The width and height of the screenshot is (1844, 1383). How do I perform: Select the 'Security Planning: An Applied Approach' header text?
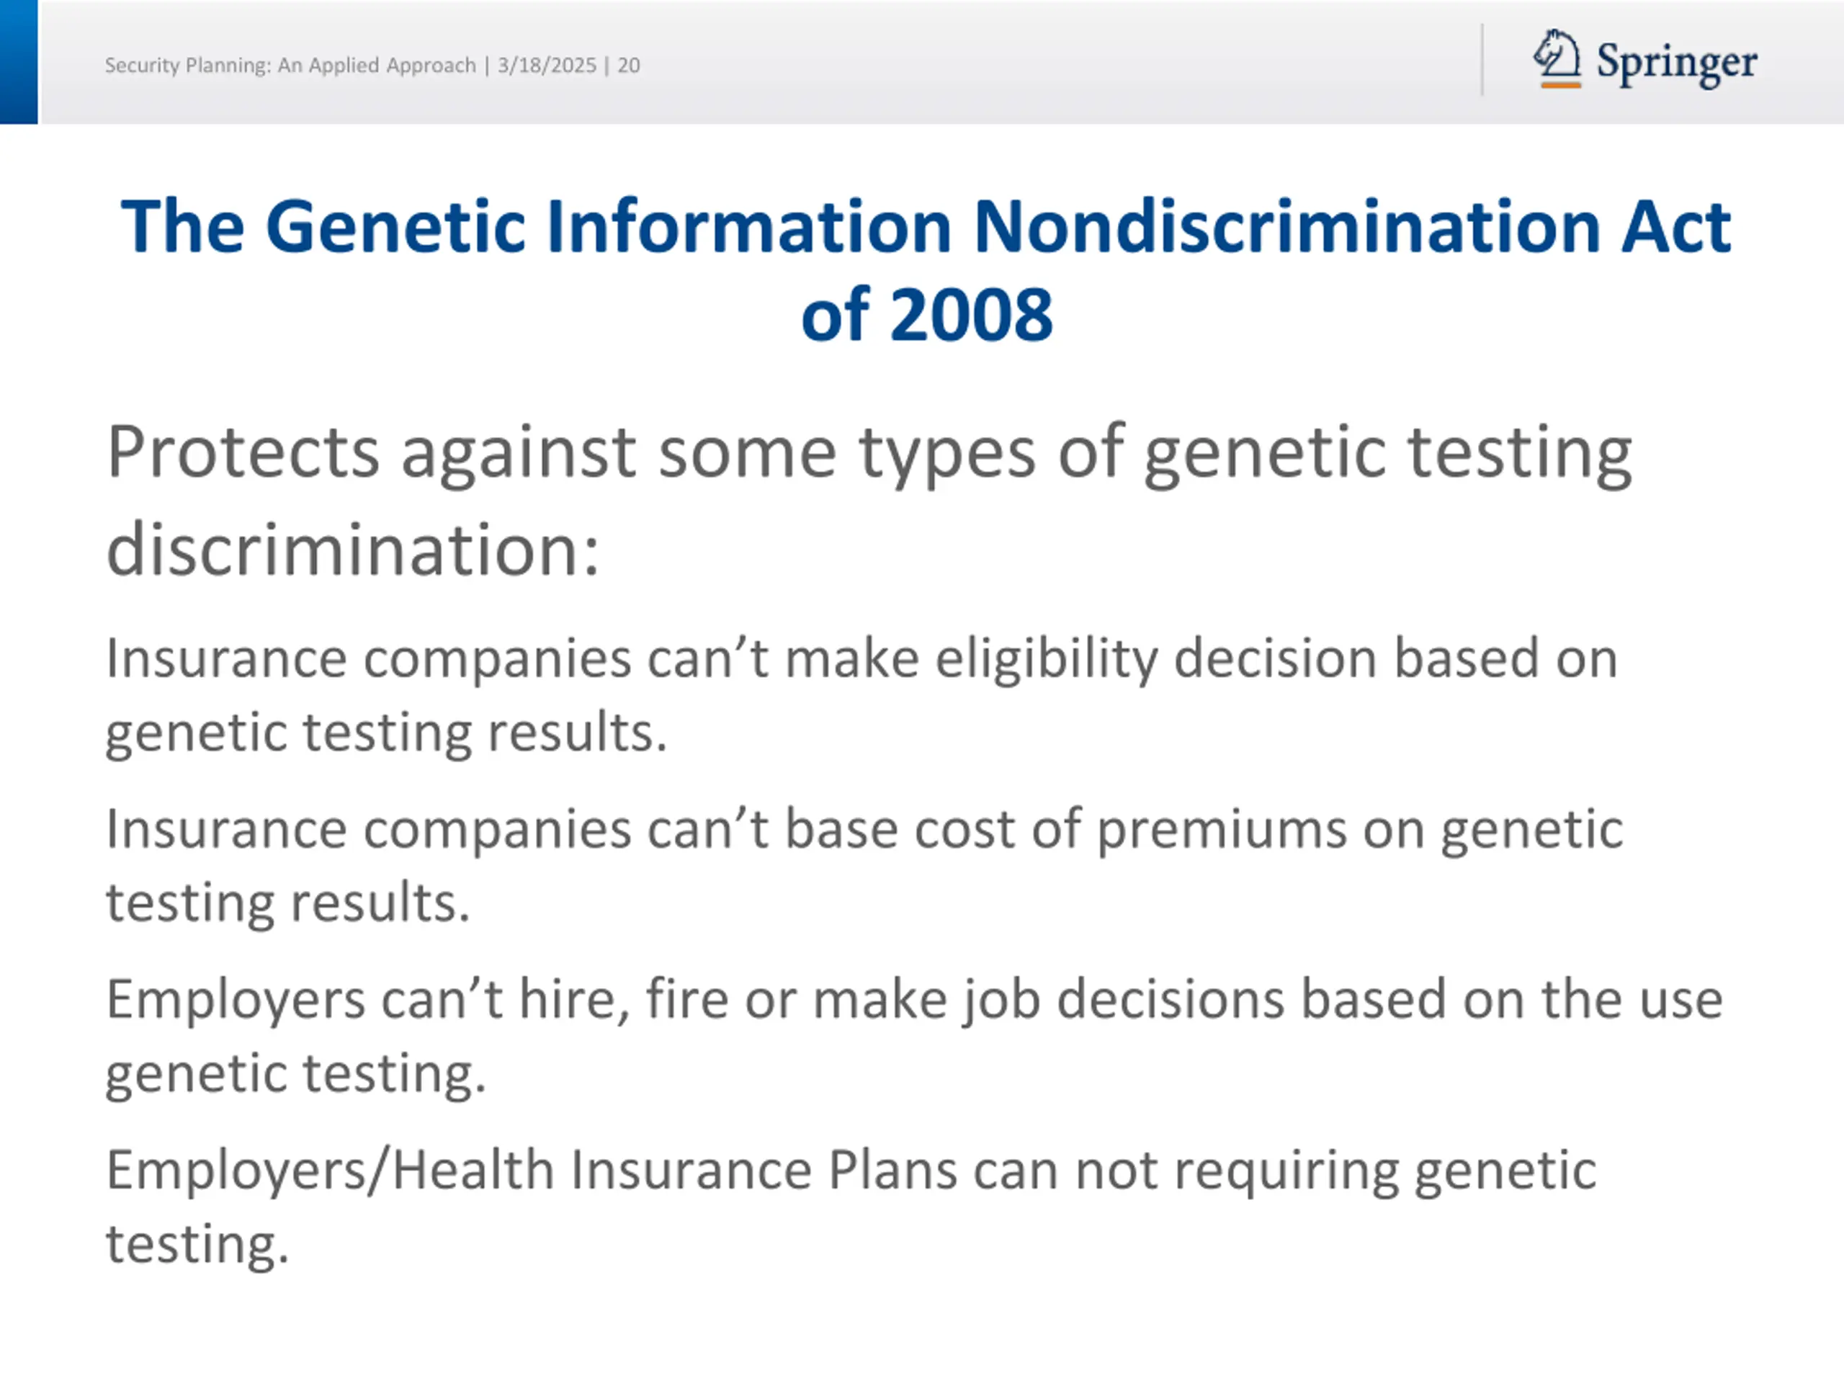290,65
